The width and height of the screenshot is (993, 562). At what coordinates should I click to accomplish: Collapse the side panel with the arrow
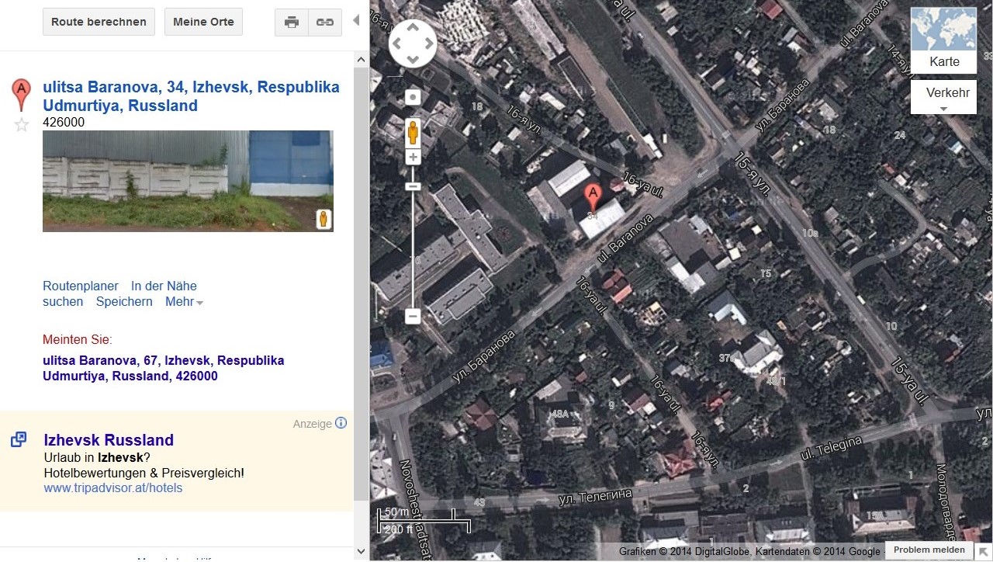(x=356, y=20)
